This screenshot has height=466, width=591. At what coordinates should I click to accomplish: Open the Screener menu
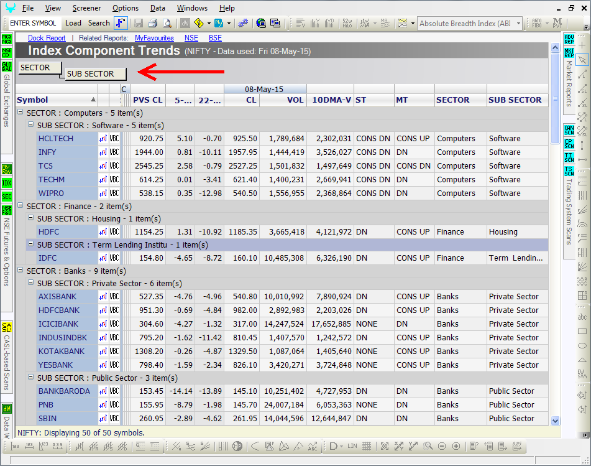[x=86, y=8]
